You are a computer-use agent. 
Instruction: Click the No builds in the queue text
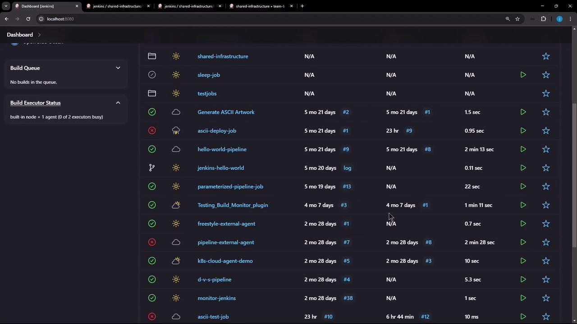pos(33,82)
